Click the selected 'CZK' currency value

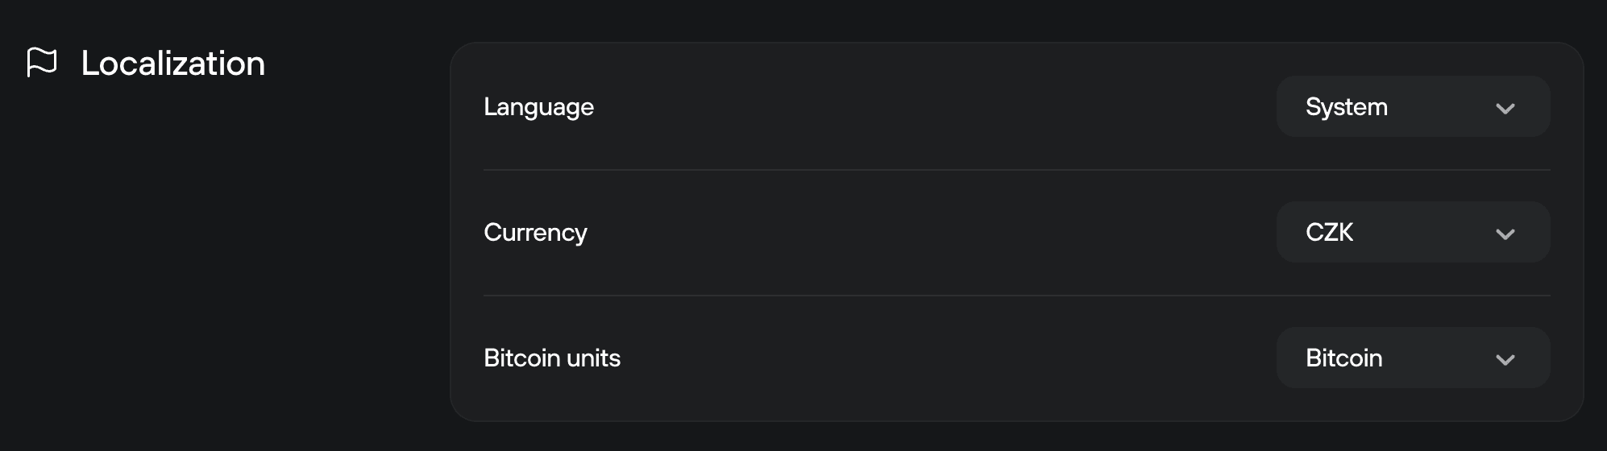[1329, 233]
